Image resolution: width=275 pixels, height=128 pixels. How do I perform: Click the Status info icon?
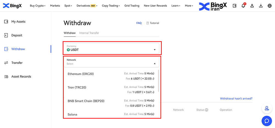(207, 110)
